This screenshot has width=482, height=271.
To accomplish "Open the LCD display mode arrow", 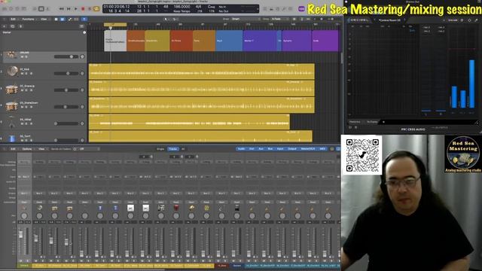I will click(258, 9).
